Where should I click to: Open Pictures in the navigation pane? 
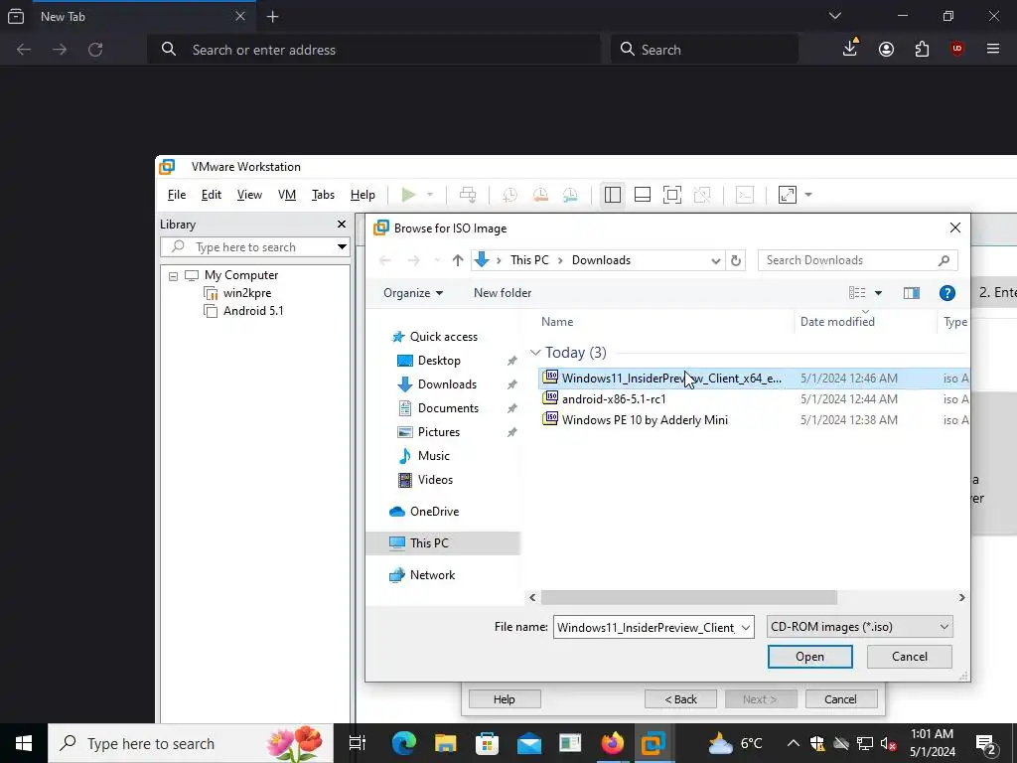pos(438,432)
